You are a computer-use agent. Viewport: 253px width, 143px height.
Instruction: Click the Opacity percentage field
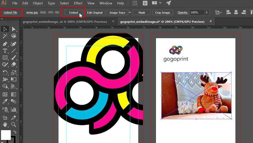click(x=196, y=12)
